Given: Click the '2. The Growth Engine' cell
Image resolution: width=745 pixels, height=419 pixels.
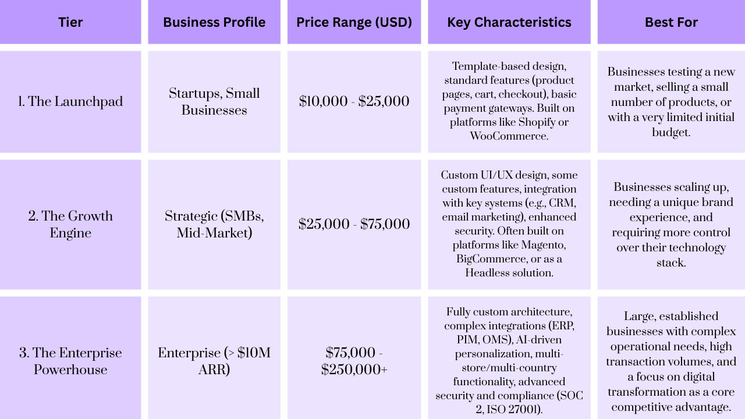Looking at the screenshot, I should [x=70, y=225].
